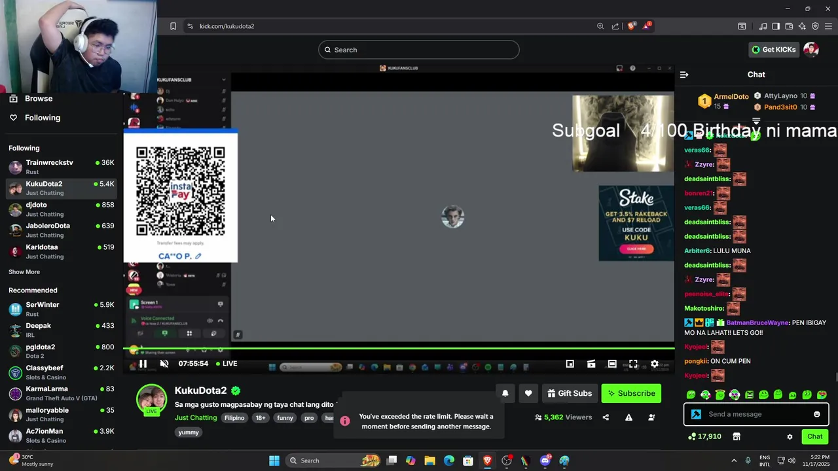Image resolution: width=838 pixels, height=471 pixels.
Task: Click the Just Chatting category link
Action: tap(196, 418)
